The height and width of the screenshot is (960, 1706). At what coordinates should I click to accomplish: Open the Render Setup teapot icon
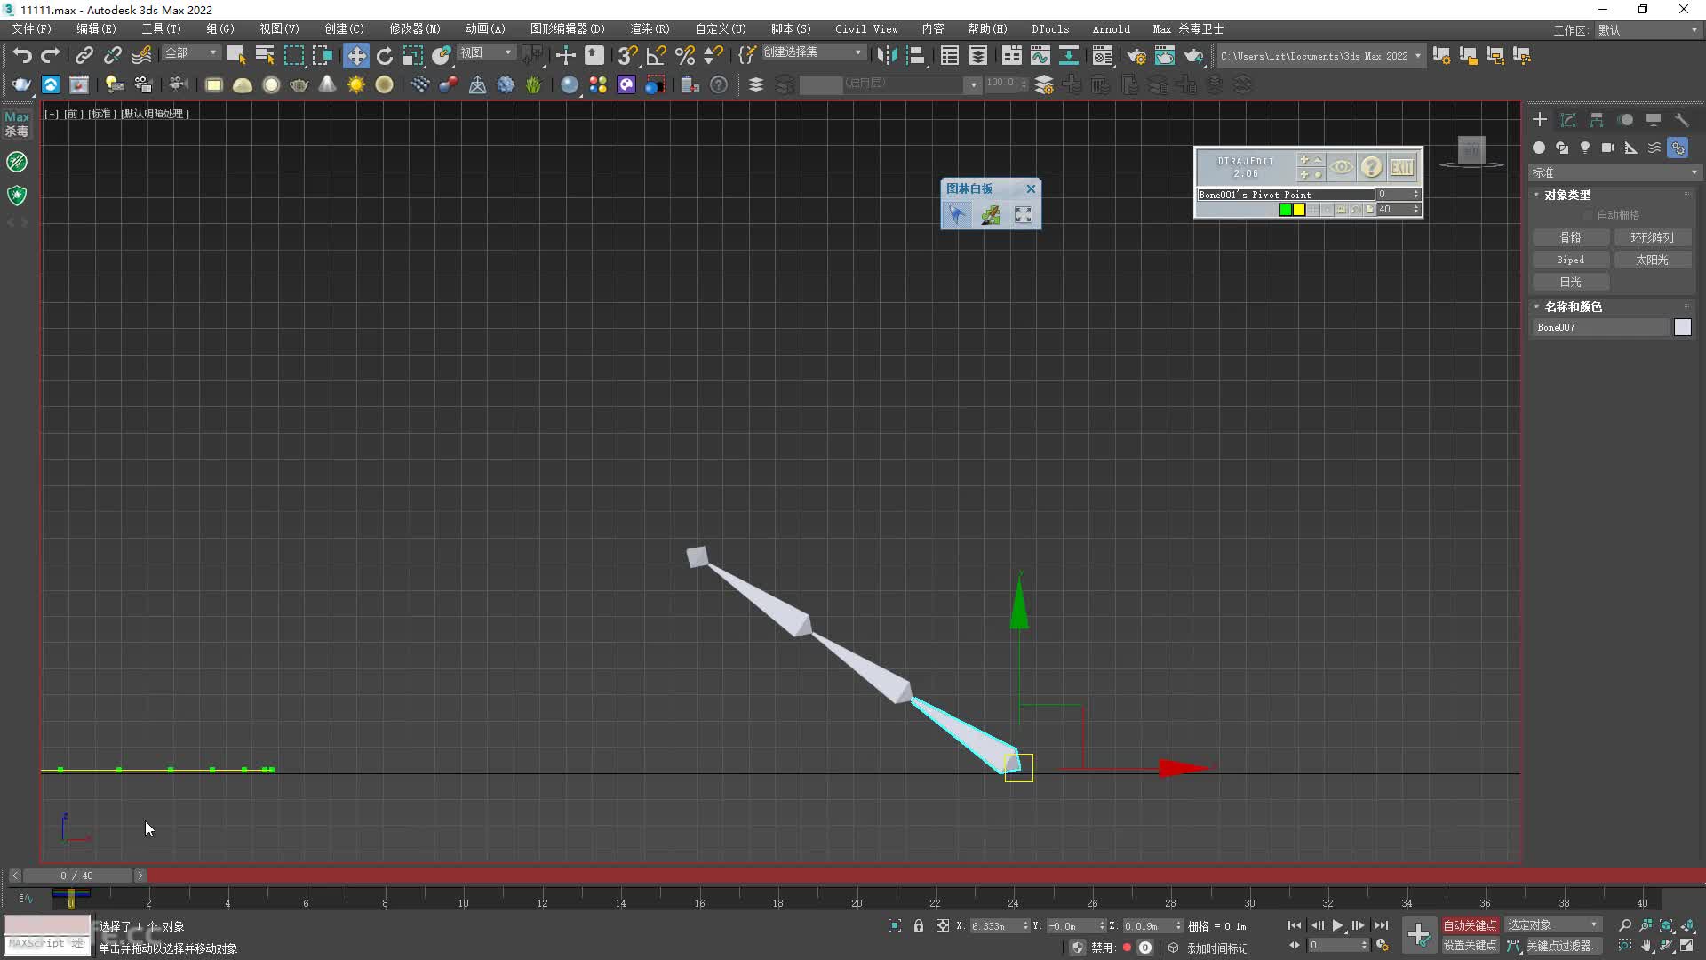[1136, 55]
